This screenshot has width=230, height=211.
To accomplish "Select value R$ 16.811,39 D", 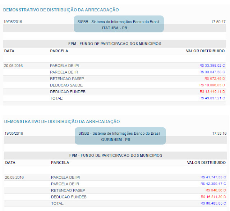I will 213,197.
